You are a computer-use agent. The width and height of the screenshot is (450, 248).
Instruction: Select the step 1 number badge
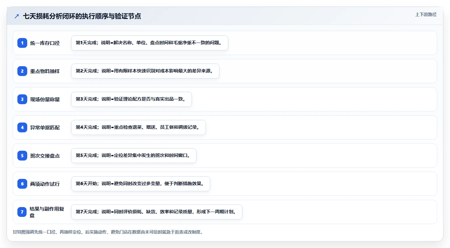click(x=22, y=43)
